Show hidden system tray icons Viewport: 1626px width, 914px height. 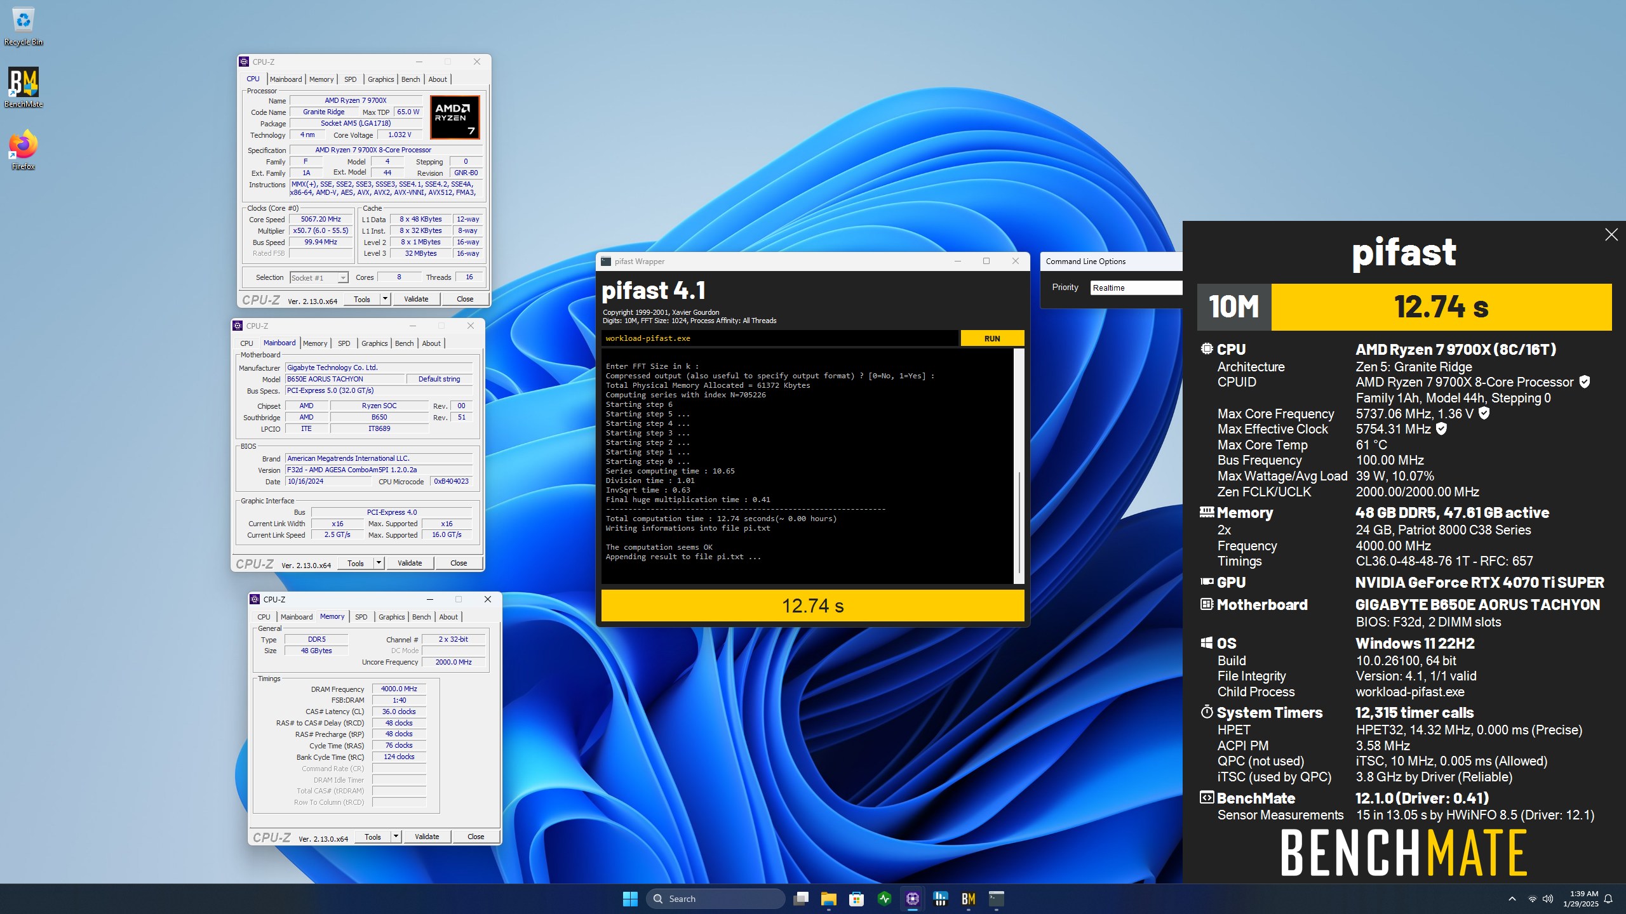point(1512,899)
